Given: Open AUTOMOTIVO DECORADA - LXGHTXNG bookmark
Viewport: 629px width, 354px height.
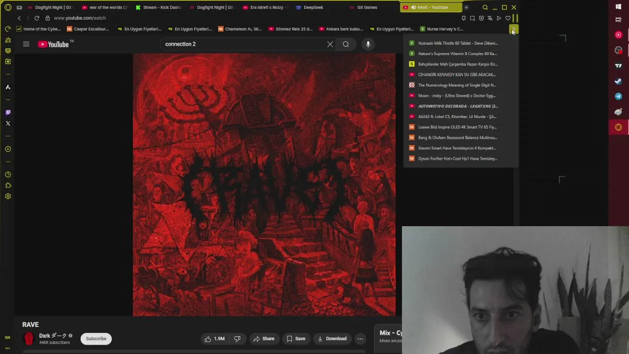Looking at the screenshot, I should click(x=460, y=106).
